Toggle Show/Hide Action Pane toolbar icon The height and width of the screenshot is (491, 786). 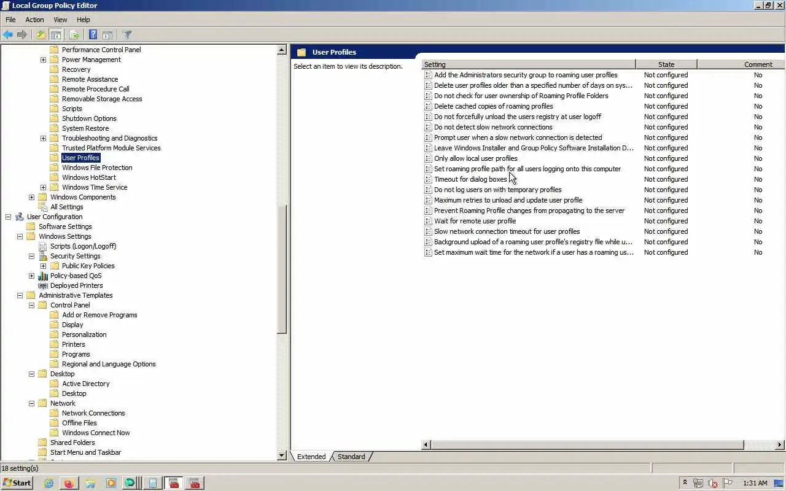pos(107,35)
